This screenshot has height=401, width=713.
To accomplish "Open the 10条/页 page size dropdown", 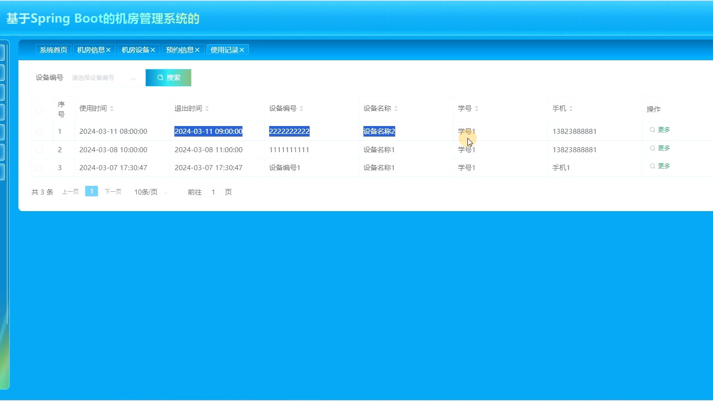I will (151, 192).
